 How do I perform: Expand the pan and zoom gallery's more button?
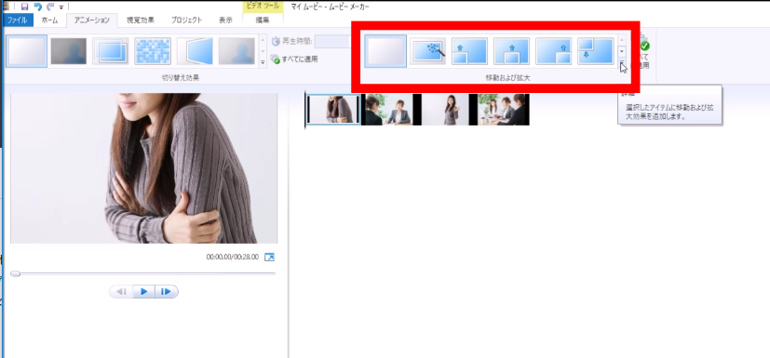tap(622, 62)
